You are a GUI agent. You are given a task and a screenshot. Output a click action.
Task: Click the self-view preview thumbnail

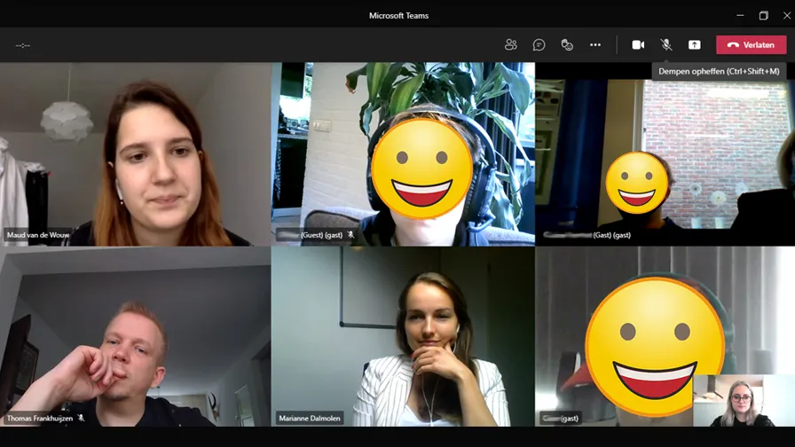coord(743,401)
